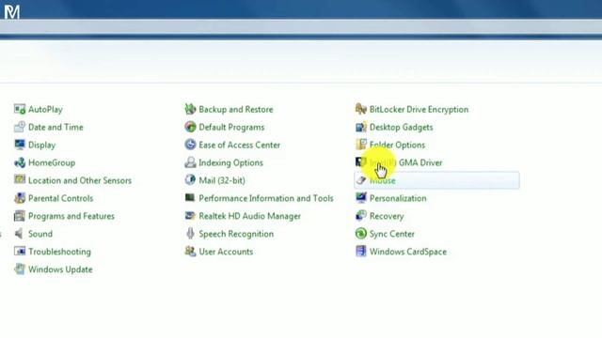Click the Desktop Gadgets icon
Viewport: 602px width, 338px height.
361,127
